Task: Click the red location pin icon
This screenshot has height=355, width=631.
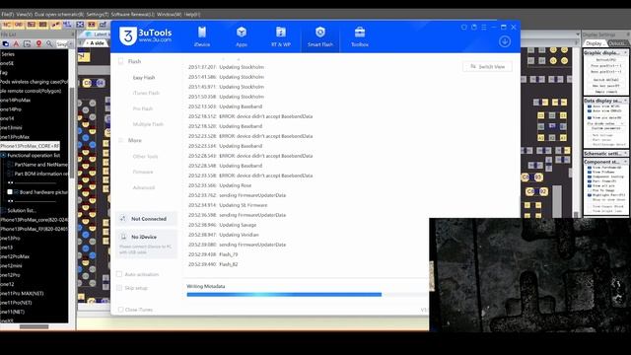Action: (x=38, y=43)
